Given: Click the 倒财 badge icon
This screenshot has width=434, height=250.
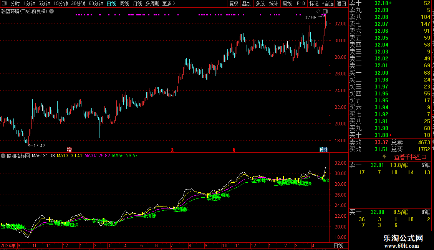Looking at the screenshot, I should pos(323,149).
